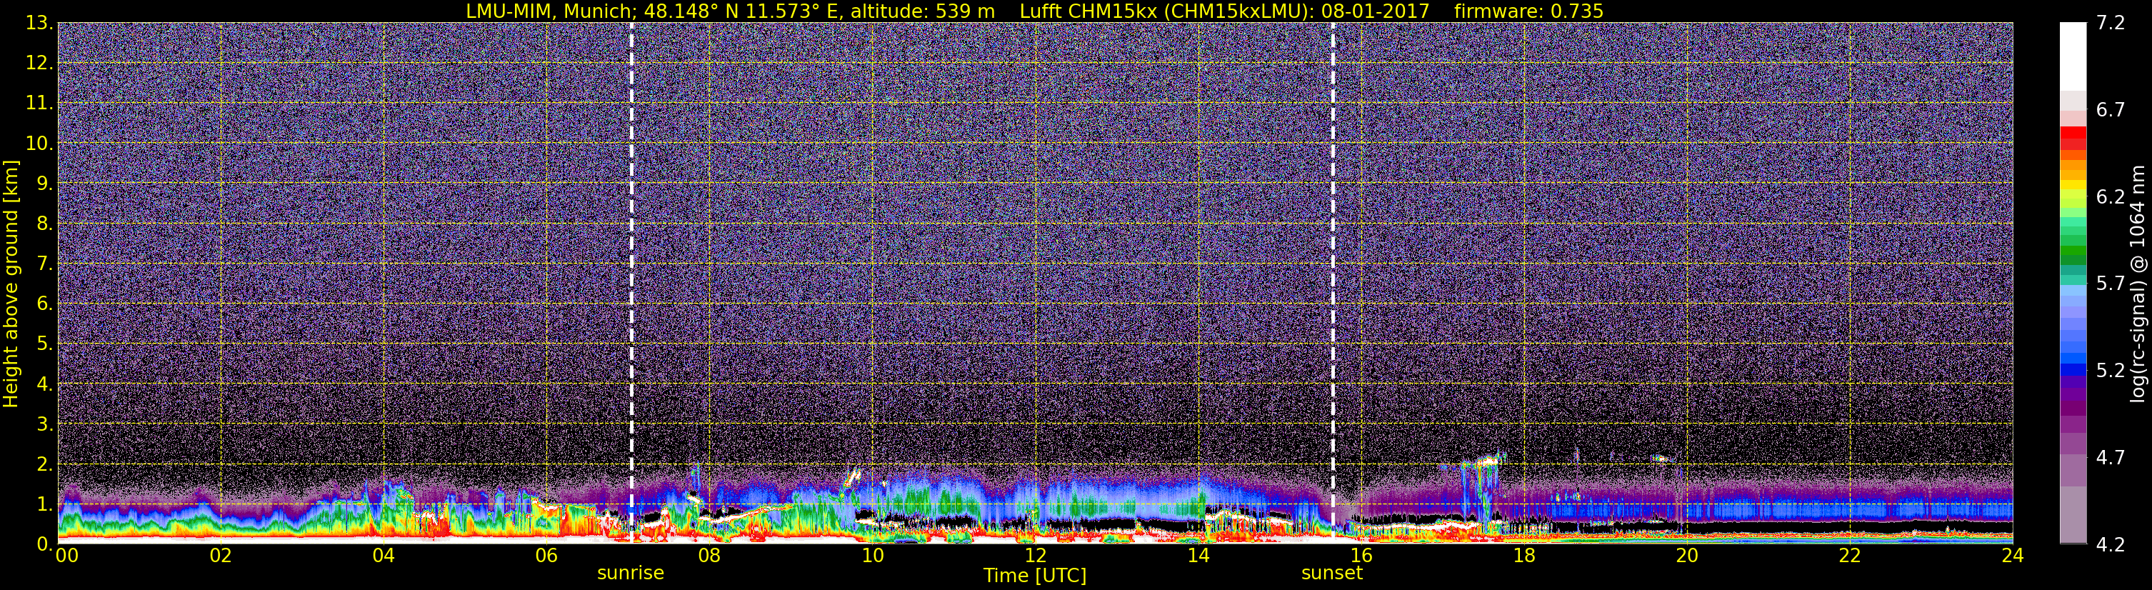2152x590 pixels.
Task: Click the green band of the colorbar
Action: point(2073,251)
